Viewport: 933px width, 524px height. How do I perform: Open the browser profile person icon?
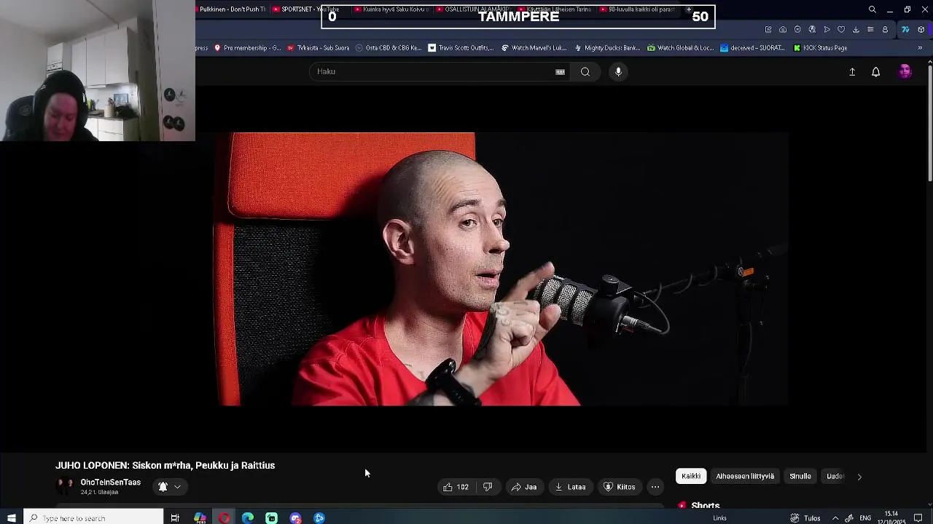click(x=885, y=30)
